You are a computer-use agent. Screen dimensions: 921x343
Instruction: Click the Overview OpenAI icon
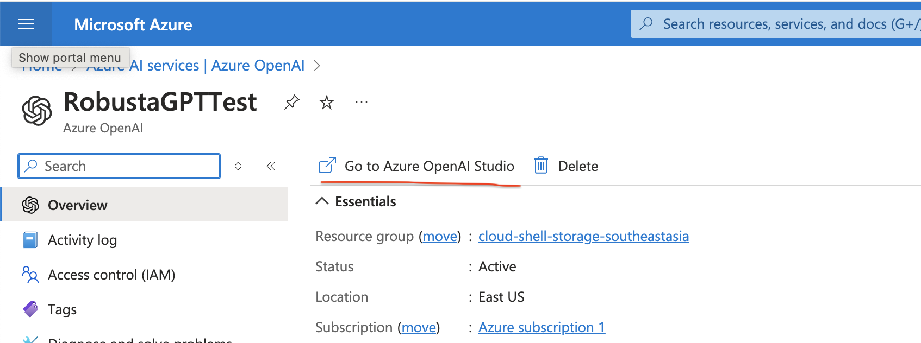tap(30, 205)
